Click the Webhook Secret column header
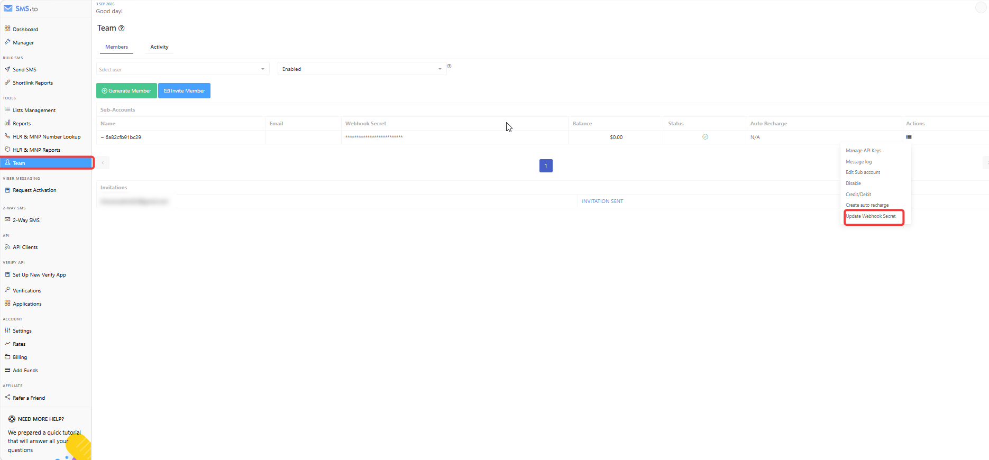This screenshot has height=460, width=989. [365, 124]
